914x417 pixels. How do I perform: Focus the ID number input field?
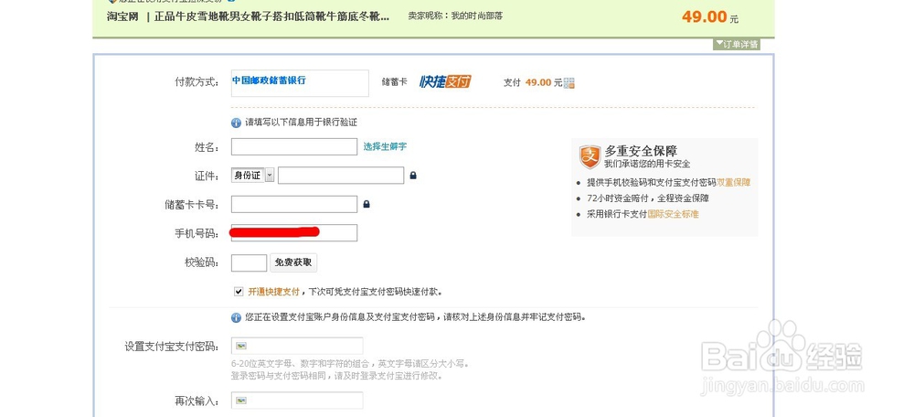(x=341, y=175)
